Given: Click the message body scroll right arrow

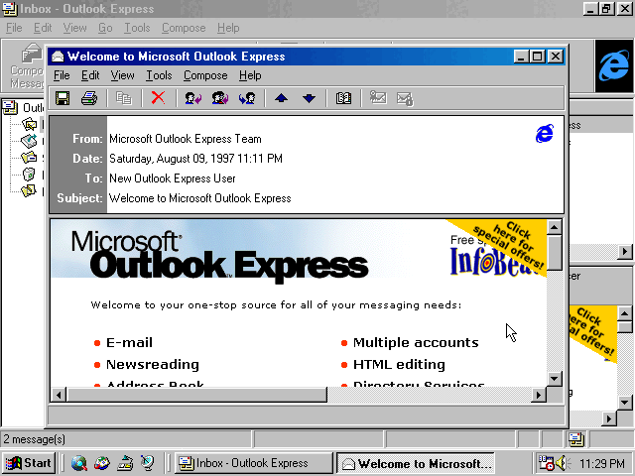Looking at the screenshot, I should 538,395.
